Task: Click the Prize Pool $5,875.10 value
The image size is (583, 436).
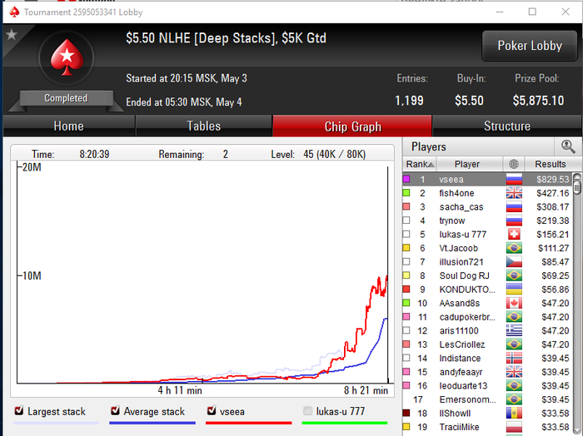Action: tap(538, 101)
